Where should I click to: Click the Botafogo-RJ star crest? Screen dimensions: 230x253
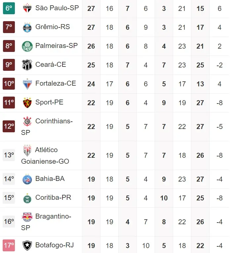[27, 245]
